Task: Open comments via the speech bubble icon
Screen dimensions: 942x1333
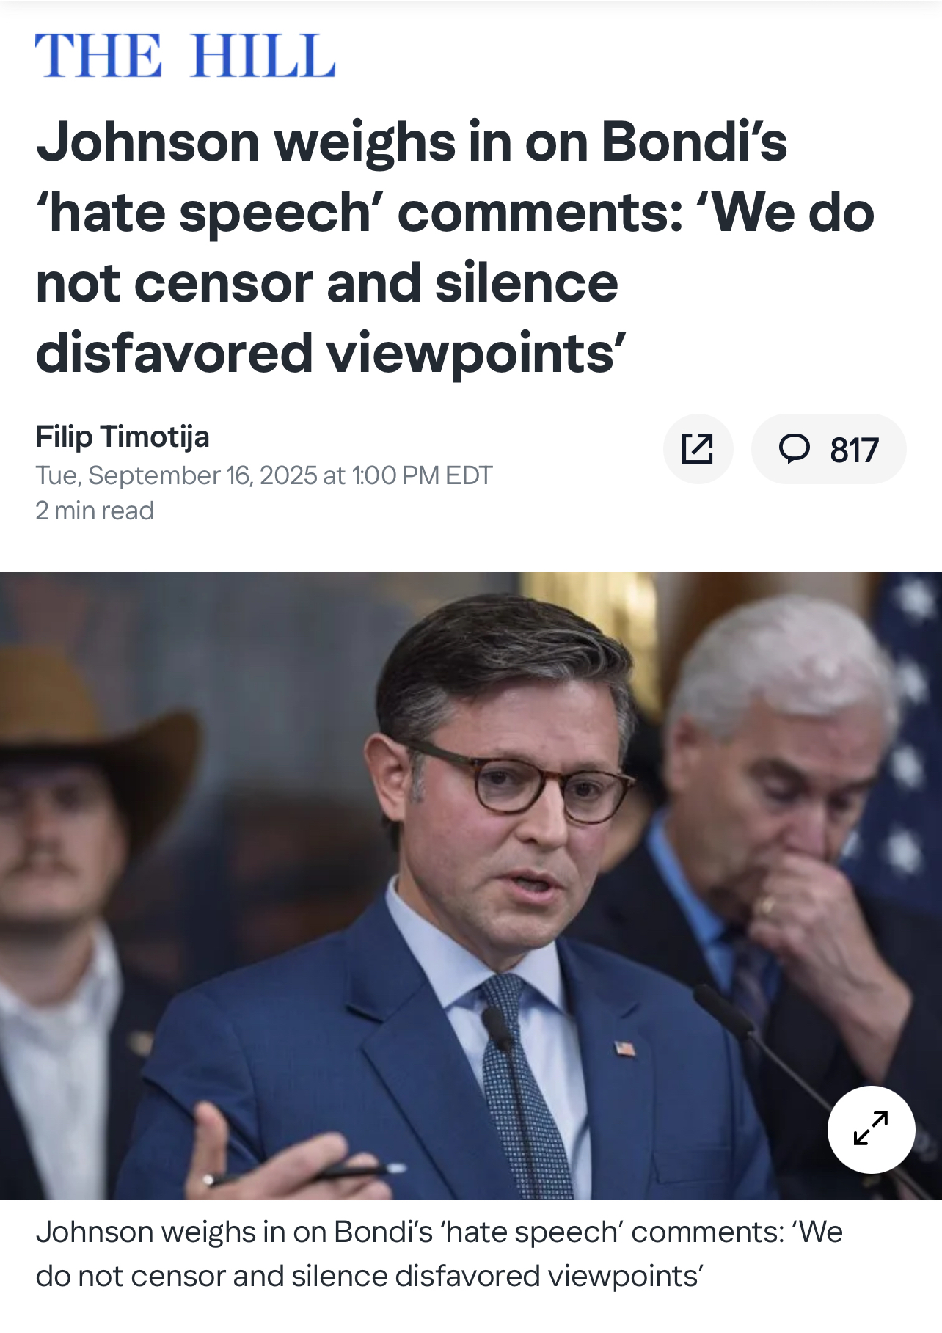Action: [795, 449]
